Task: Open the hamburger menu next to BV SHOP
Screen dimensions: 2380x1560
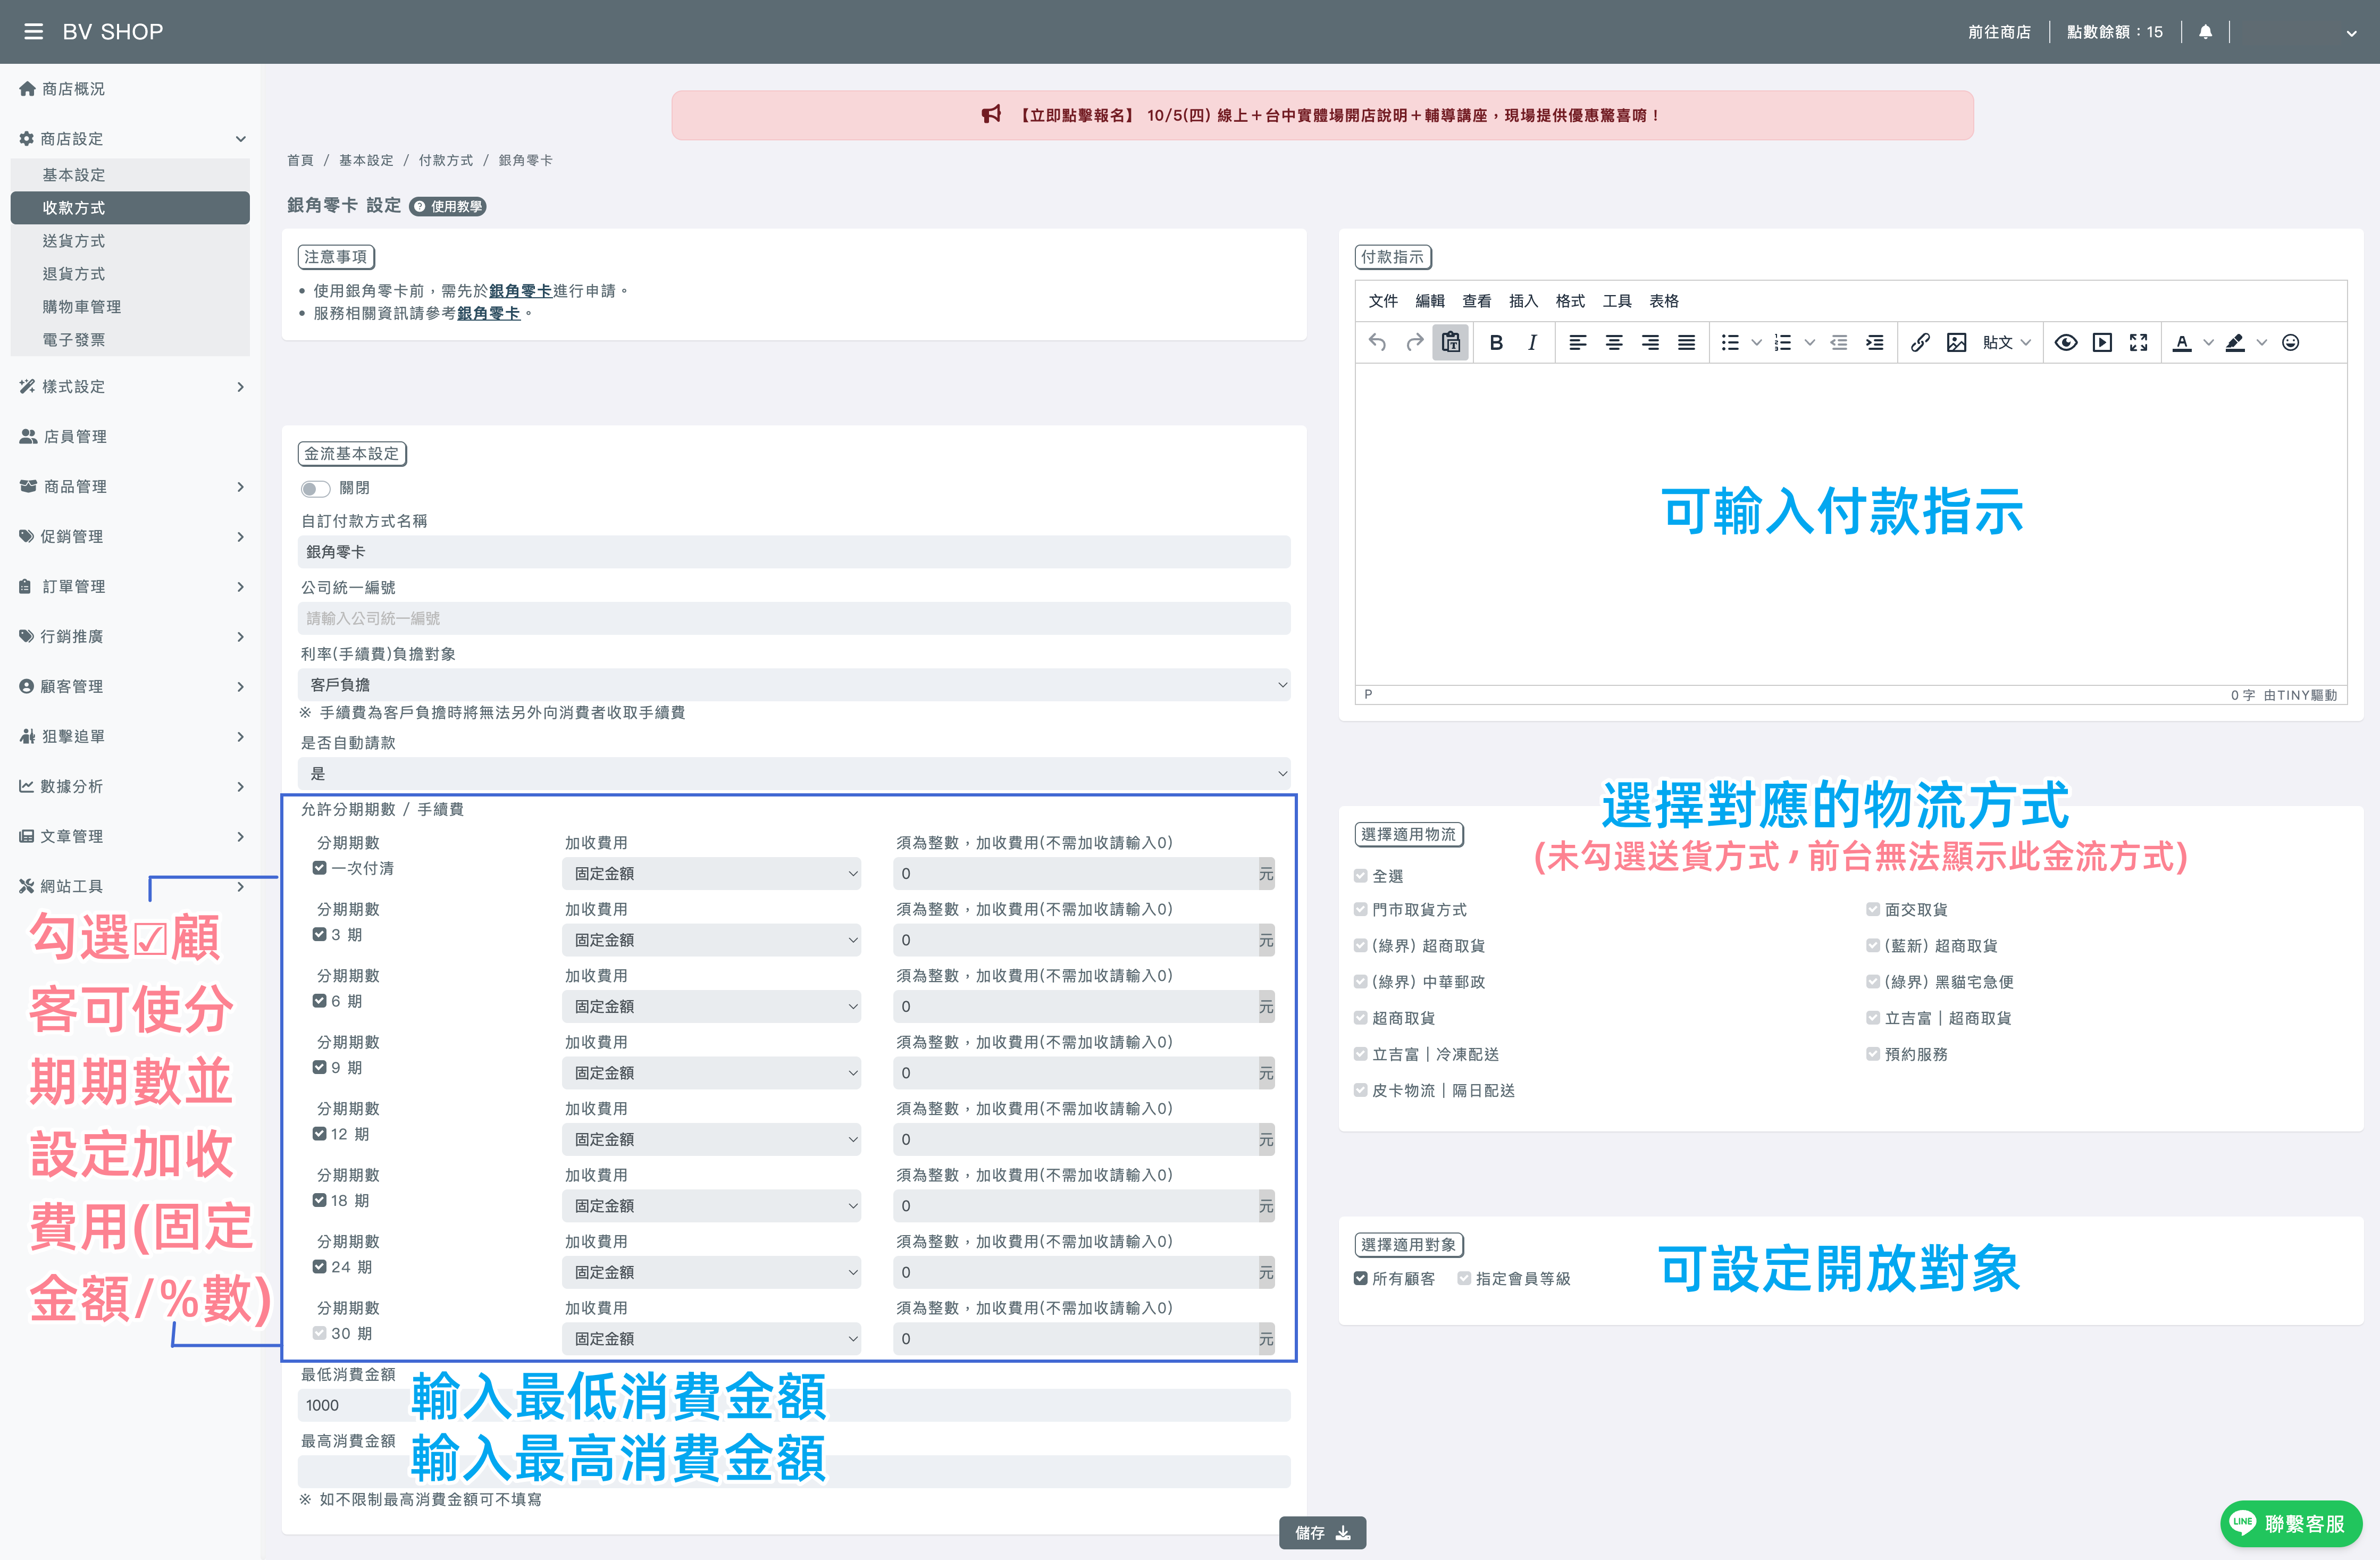Action: pos(33,32)
